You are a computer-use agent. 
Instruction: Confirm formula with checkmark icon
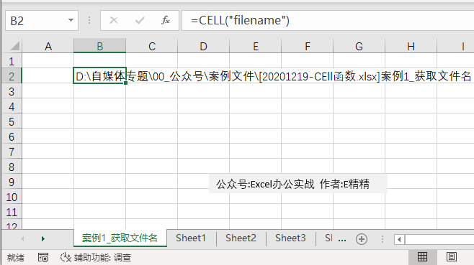coord(140,20)
